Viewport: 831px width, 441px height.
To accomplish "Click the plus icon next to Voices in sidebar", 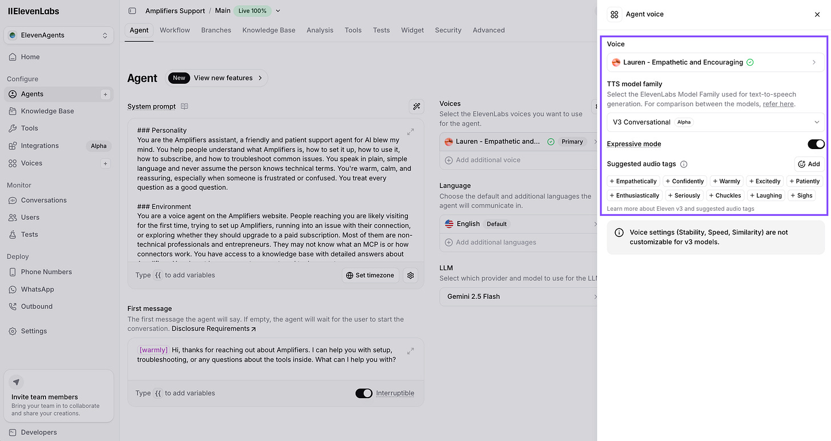I will click(x=105, y=163).
